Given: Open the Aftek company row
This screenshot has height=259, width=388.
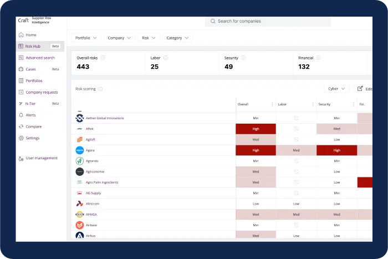Looking at the screenshot, I should (154, 129).
